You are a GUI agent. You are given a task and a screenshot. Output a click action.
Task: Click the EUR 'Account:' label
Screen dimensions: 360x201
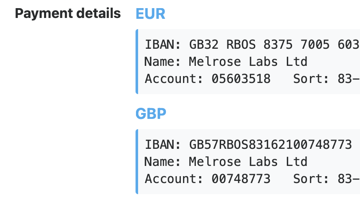(174, 79)
